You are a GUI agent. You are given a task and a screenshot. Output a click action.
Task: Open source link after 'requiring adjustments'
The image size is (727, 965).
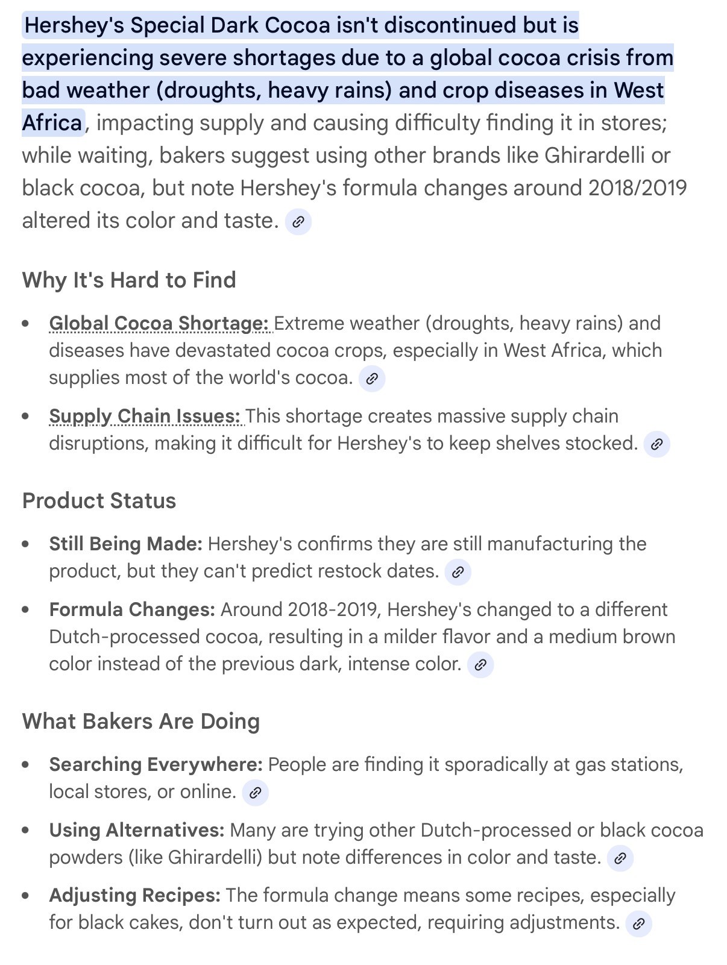(x=639, y=923)
